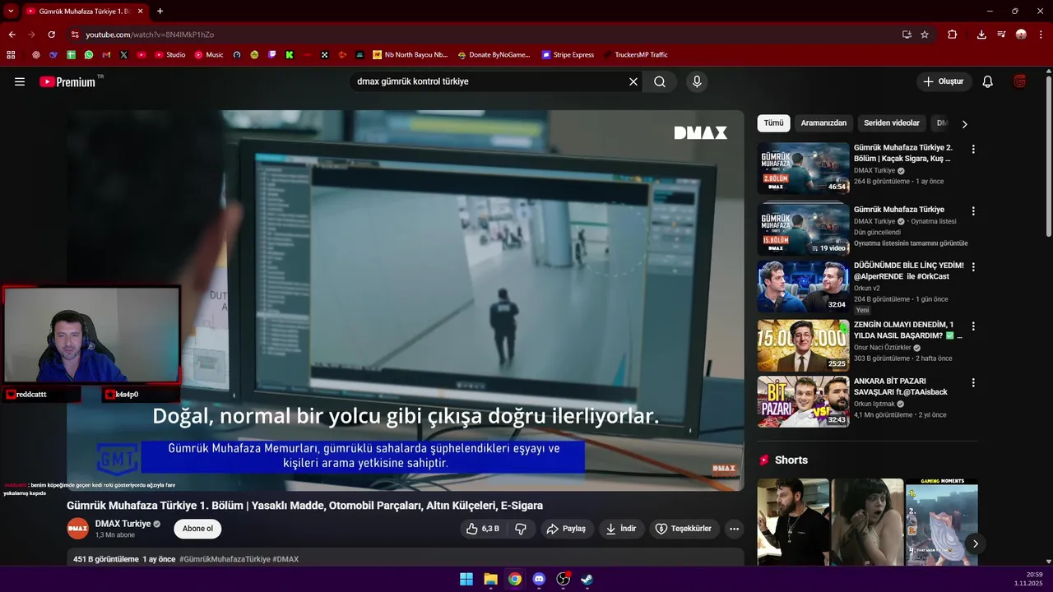The width and height of the screenshot is (1053, 592).
Task: Show more filter chips with the arrow
Action: tap(964, 124)
